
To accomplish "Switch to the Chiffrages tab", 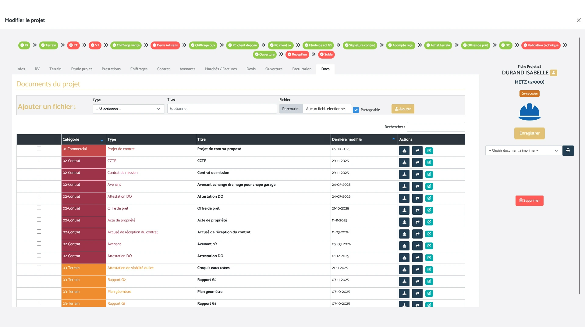I will pyautogui.click(x=139, y=69).
